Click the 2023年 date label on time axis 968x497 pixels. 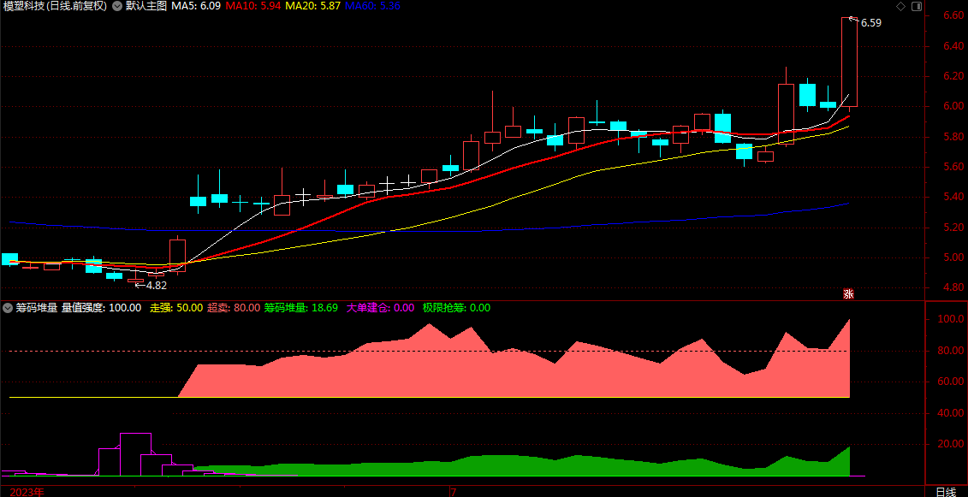point(27,492)
